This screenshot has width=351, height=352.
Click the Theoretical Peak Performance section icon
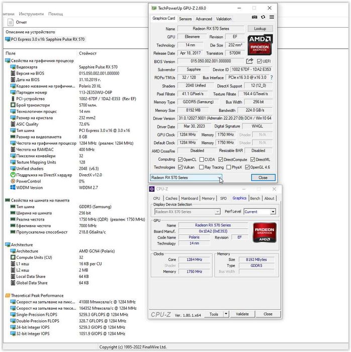(x=8, y=296)
